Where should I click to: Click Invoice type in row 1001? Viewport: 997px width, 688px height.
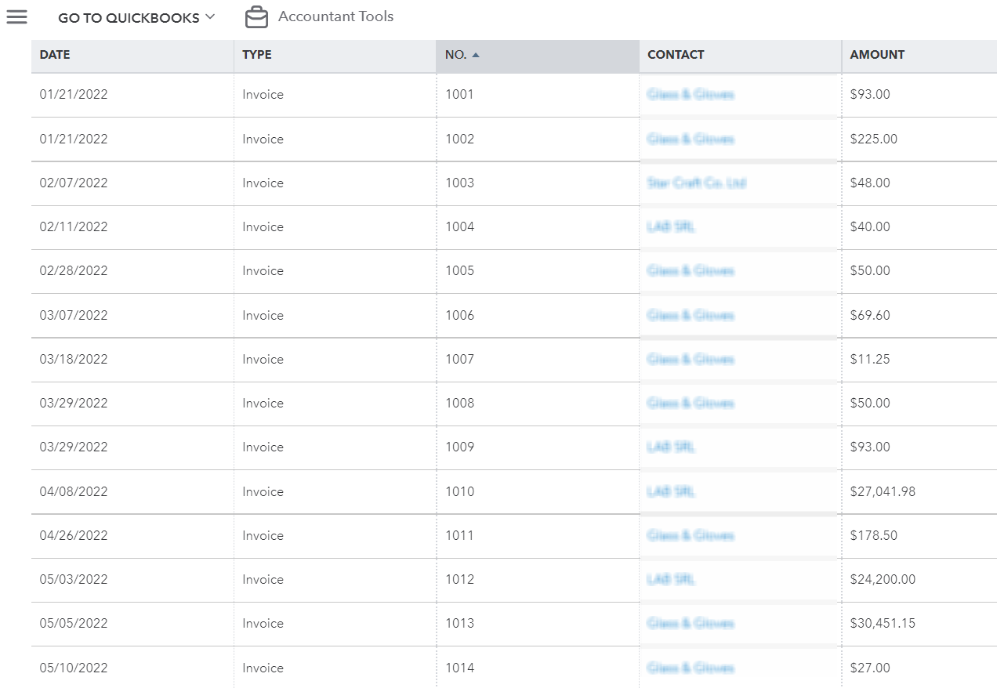tap(263, 94)
